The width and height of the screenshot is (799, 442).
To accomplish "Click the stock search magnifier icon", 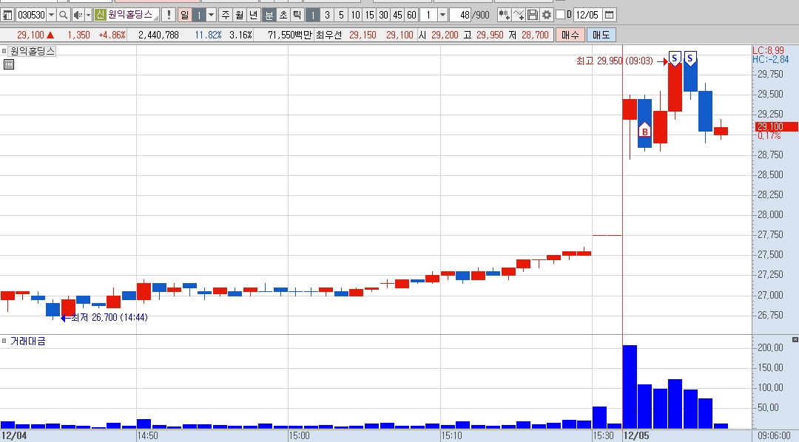I will [63, 15].
